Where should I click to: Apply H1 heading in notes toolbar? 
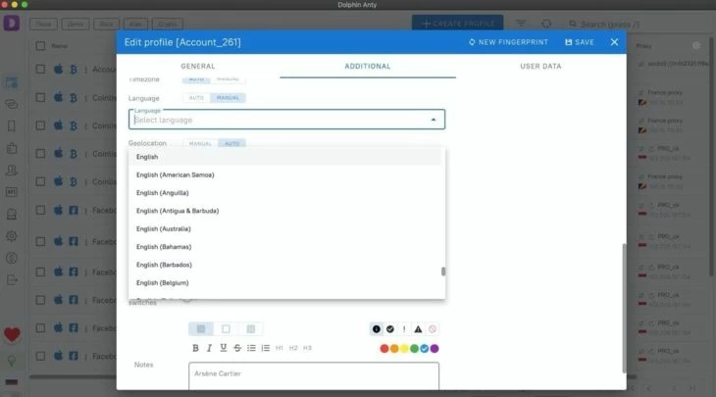pyautogui.click(x=280, y=348)
